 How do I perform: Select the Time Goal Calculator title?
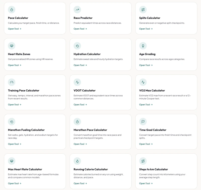[x=153, y=130]
